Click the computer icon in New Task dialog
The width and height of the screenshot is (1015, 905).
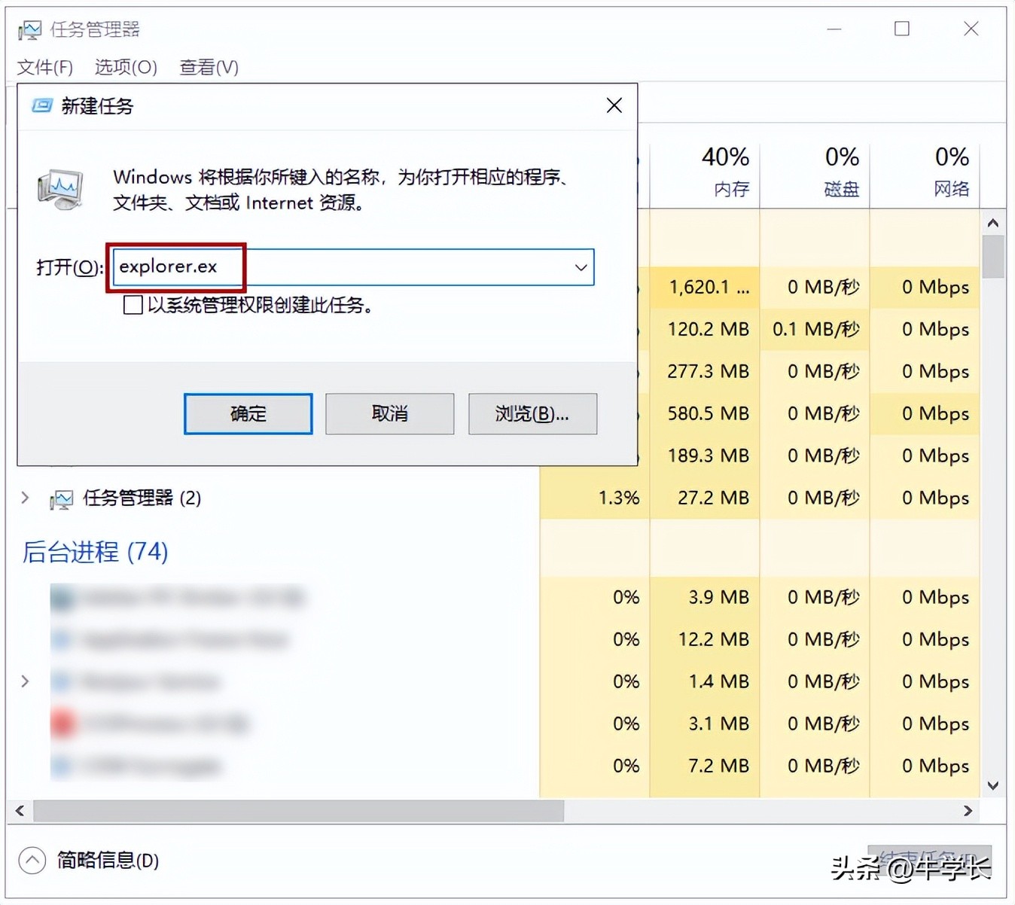coord(60,190)
